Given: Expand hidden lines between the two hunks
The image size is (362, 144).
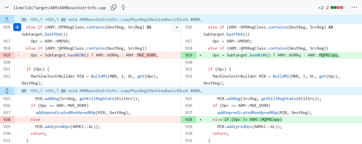Looking at the screenshot, I should 7,91.
